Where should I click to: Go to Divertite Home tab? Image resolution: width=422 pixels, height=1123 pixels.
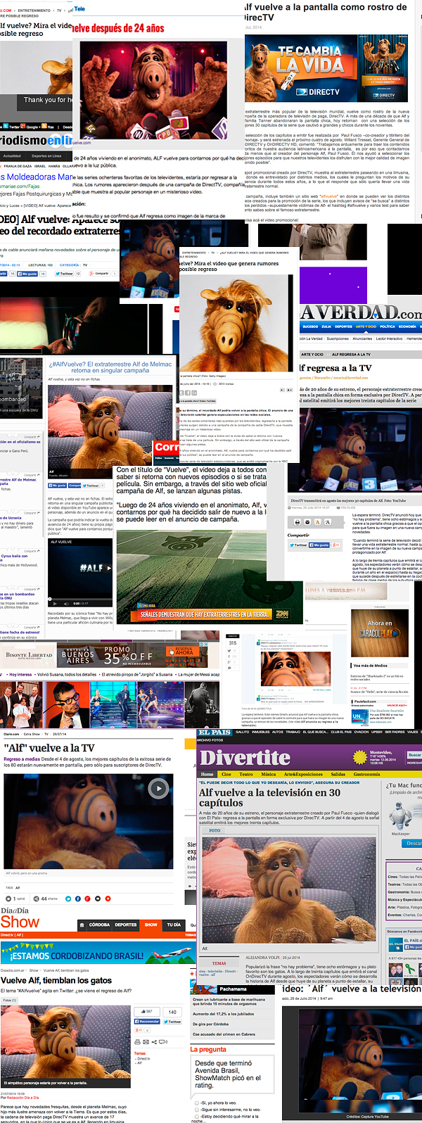pyautogui.click(x=207, y=774)
